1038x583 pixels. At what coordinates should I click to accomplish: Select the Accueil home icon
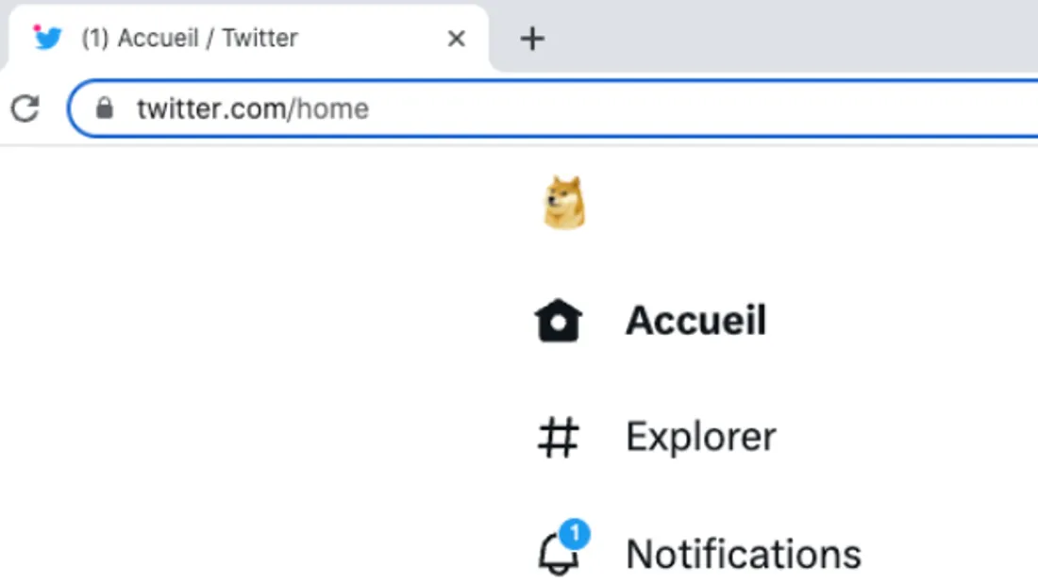coord(559,320)
